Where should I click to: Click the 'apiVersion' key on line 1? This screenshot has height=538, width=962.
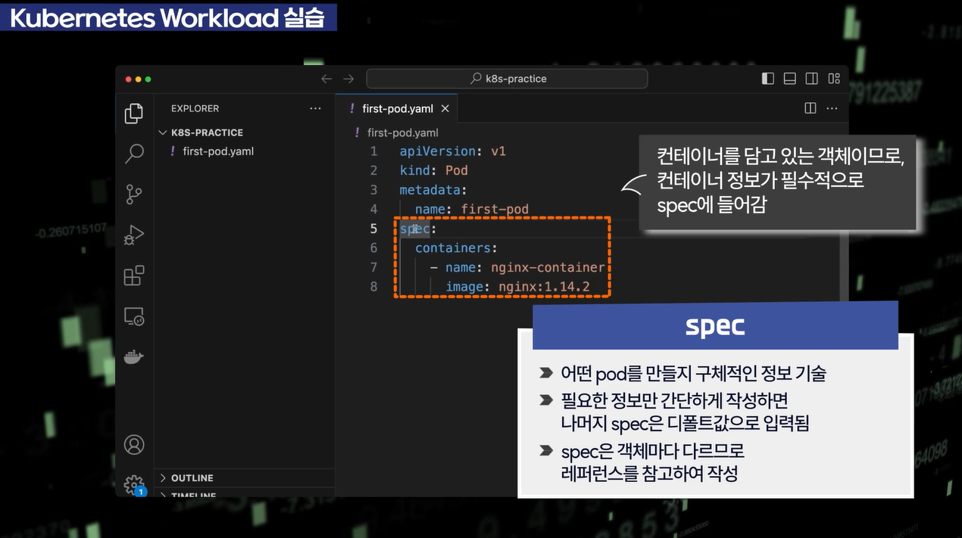tap(438, 151)
